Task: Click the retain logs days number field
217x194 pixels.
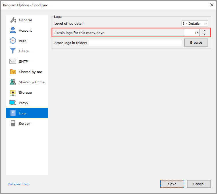Action: pyautogui.click(x=192, y=32)
